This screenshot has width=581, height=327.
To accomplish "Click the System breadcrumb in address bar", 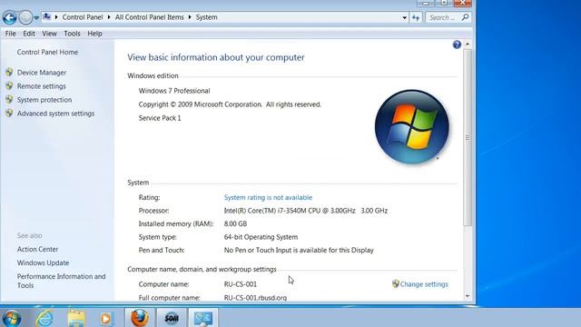I will [x=206, y=17].
